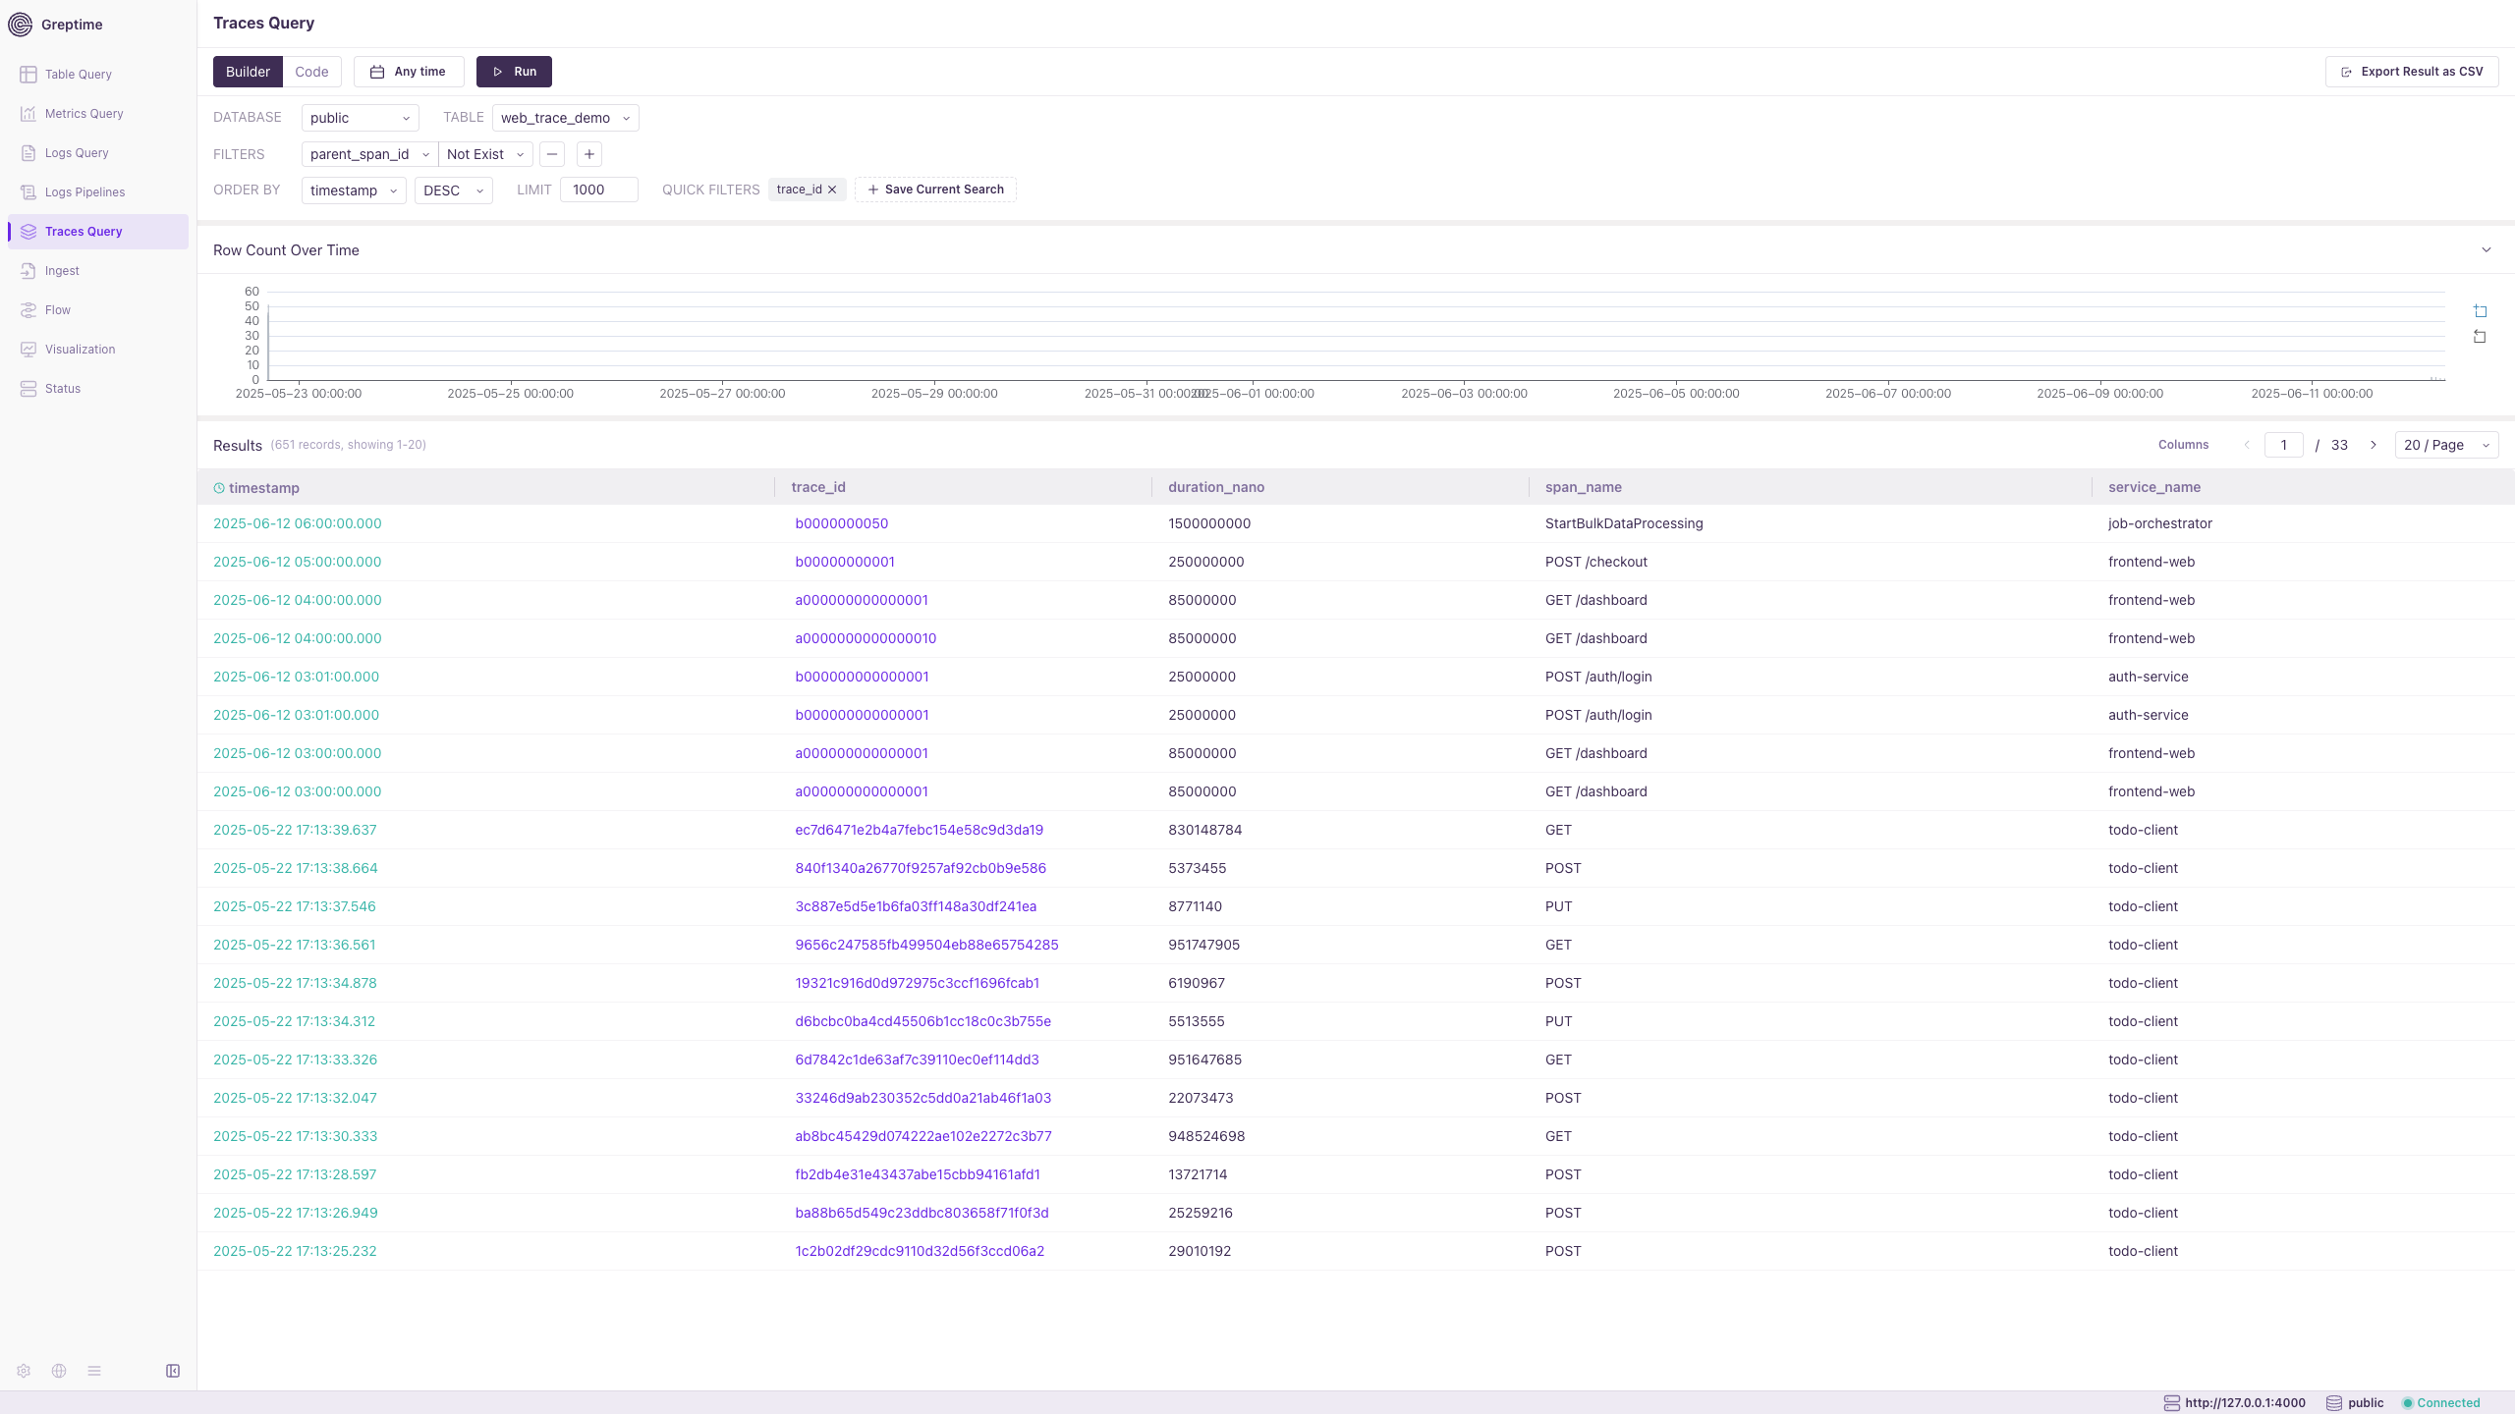Switch to Builder mode
This screenshot has width=2515, height=1414.
(248, 72)
